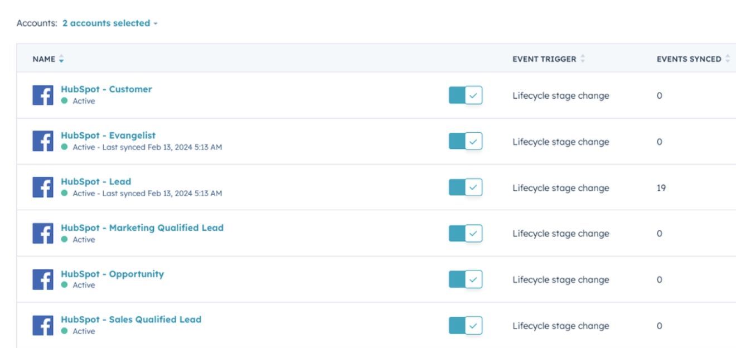Click 'Lifecycle stage change' in the Sales Qualified Lead row
This screenshot has width=736, height=348.
[561, 326]
